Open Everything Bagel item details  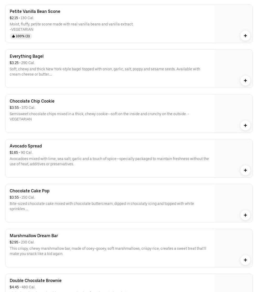26,56
